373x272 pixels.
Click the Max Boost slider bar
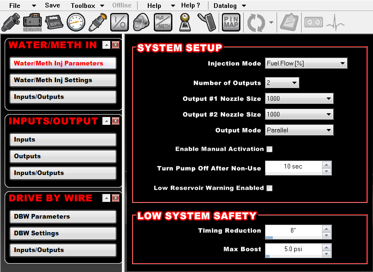tap(294, 256)
